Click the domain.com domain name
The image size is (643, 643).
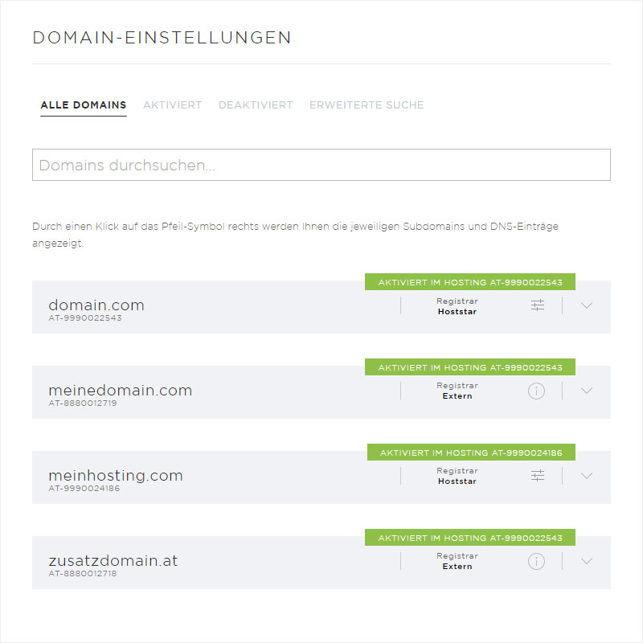[x=96, y=305]
